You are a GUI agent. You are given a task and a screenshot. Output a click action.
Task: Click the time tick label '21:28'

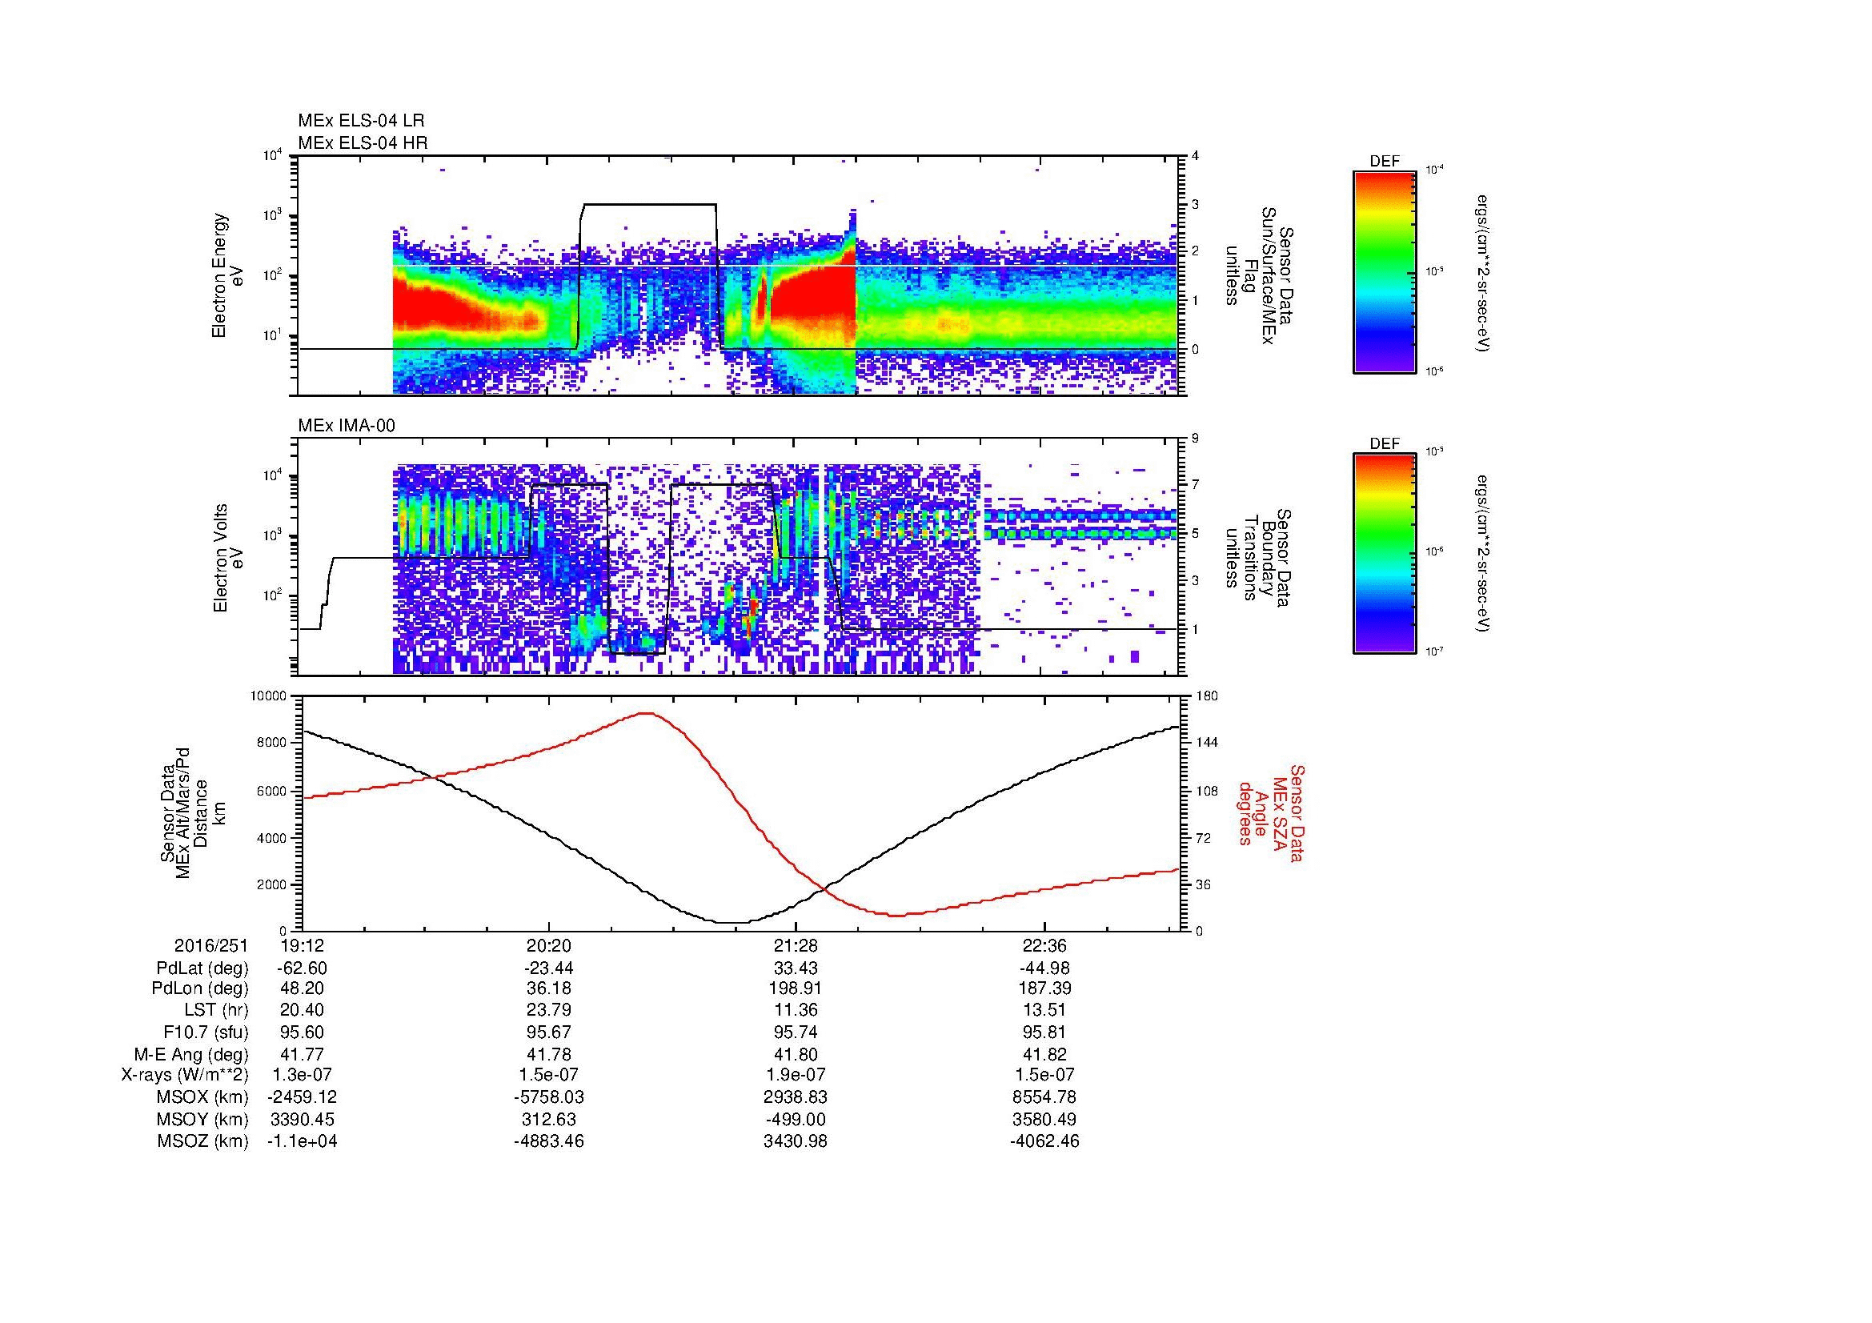point(796,945)
